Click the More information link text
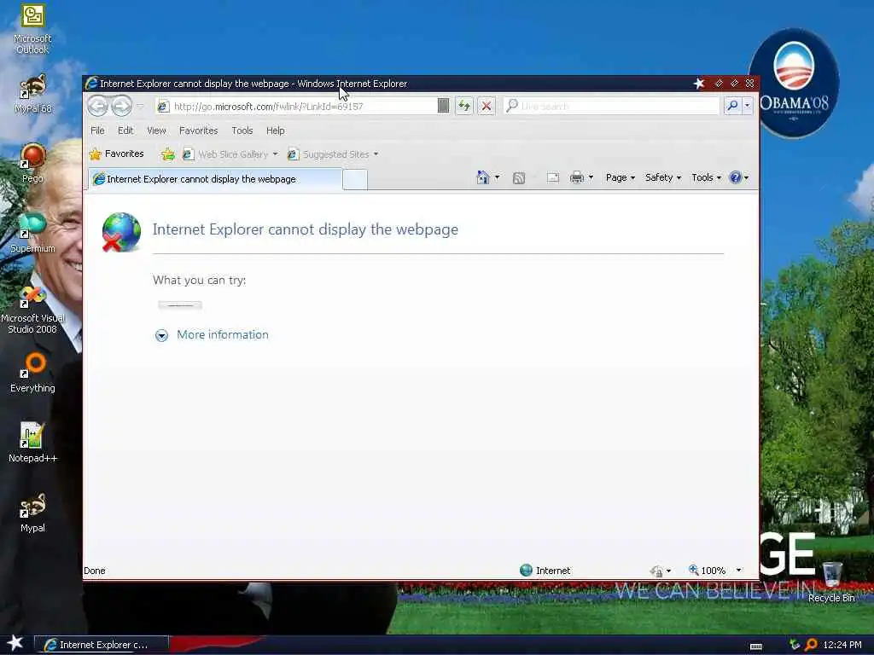Screen dimensions: 874x655 [x=223, y=334]
